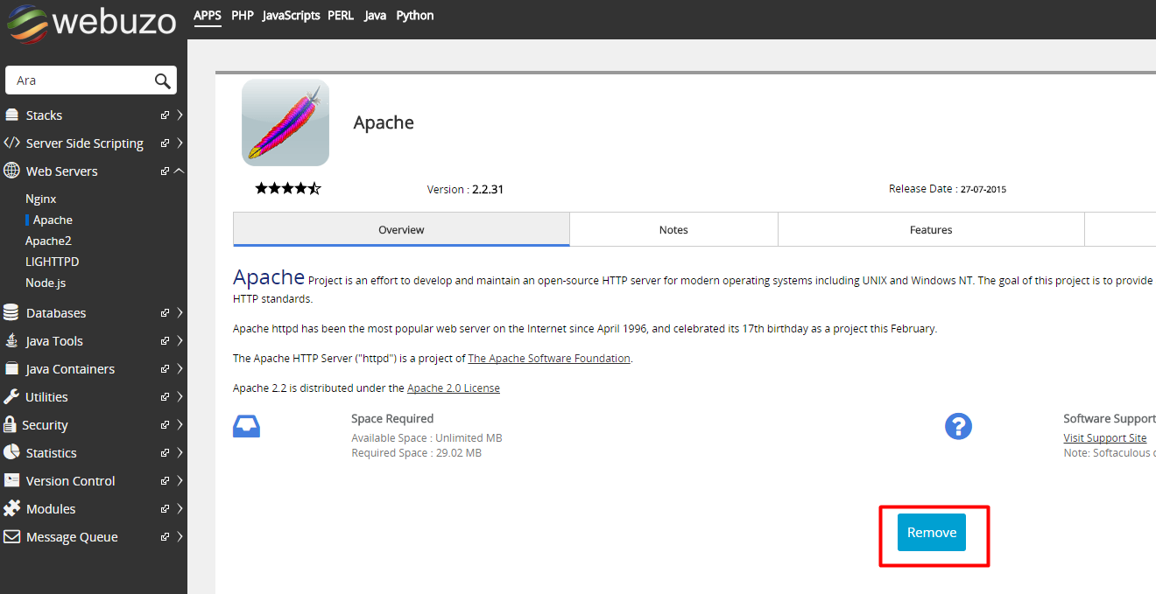Click the Utilities wrench icon
This screenshot has height=594, width=1156.
point(11,396)
